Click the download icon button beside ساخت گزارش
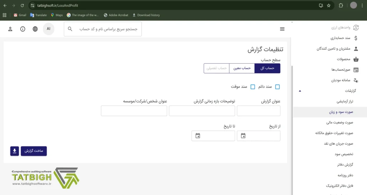The image size is (367, 195). click(15, 151)
